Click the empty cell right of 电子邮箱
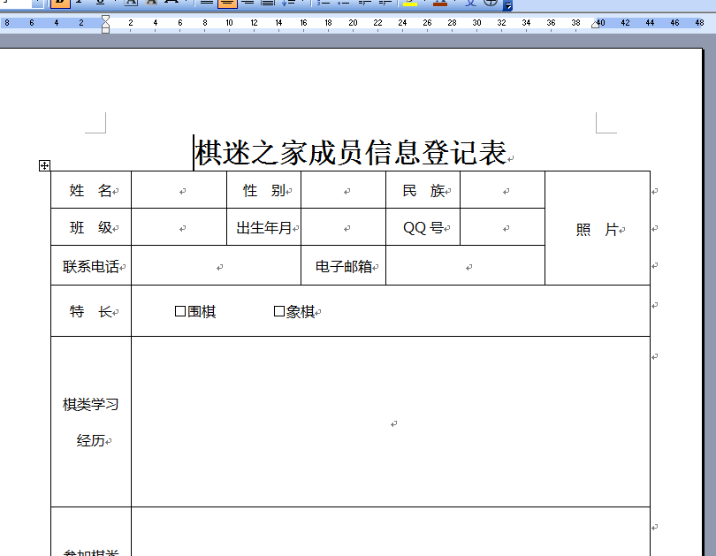716x556 pixels. tap(465, 266)
